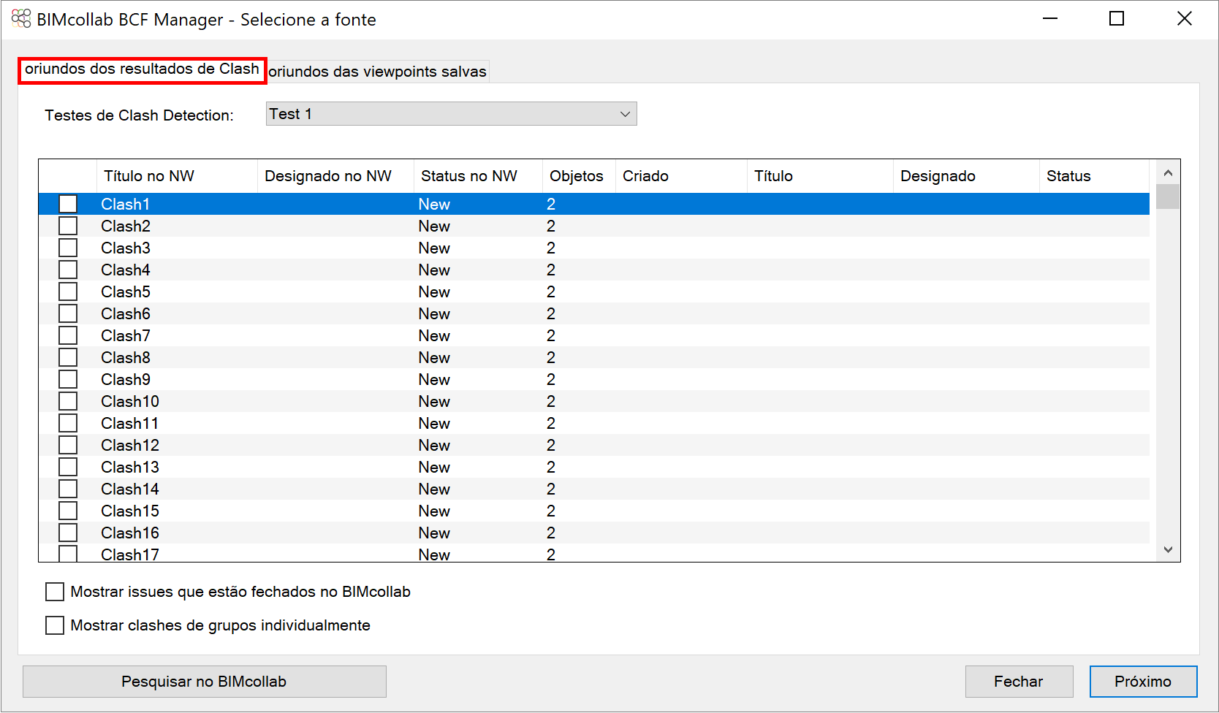
Task: Tick the checkbox for Clash7
Action: pos(68,335)
